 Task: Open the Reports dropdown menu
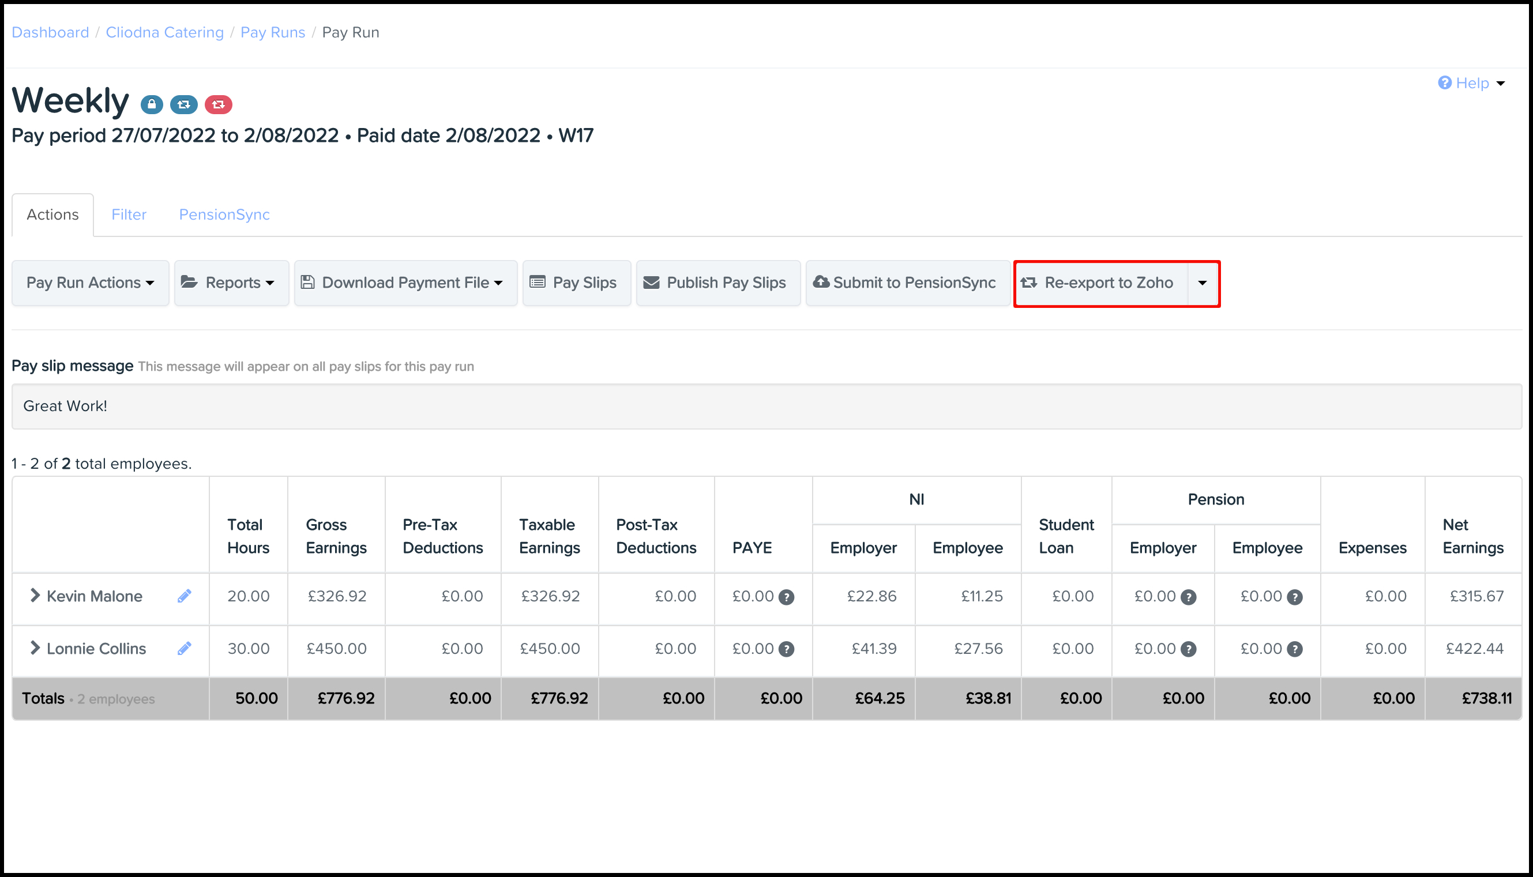(231, 283)
